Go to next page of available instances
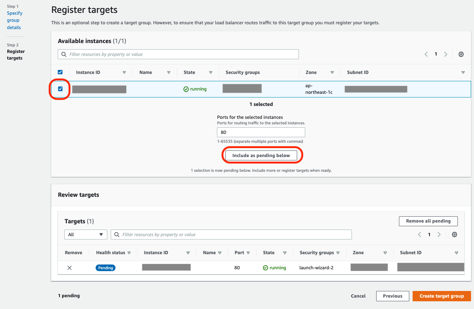 (445, 54)
